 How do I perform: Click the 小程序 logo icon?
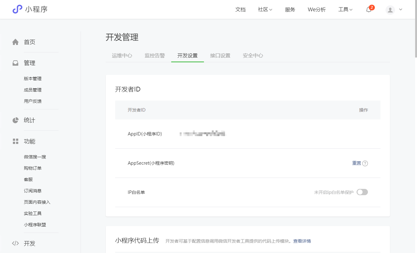point(17,9)
